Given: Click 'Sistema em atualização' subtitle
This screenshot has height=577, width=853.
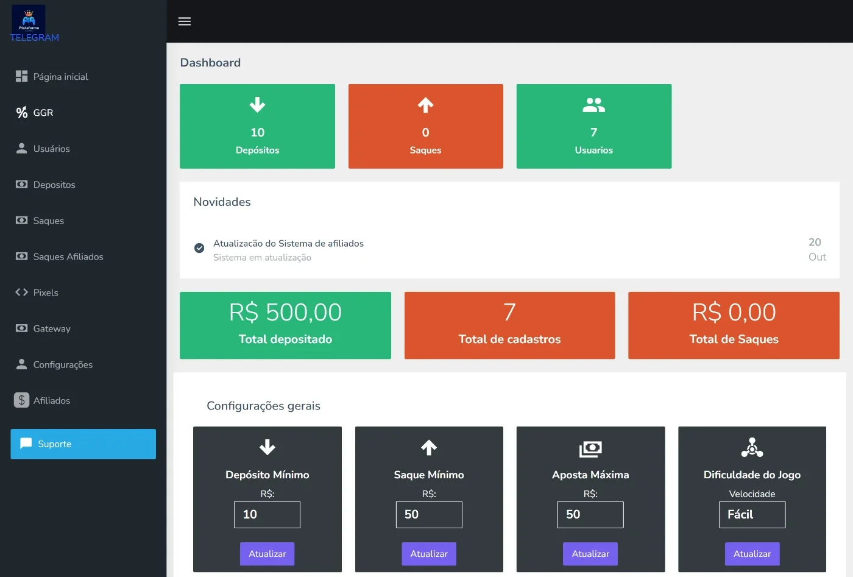Looking at the screenshot, I should pos(262,258).
